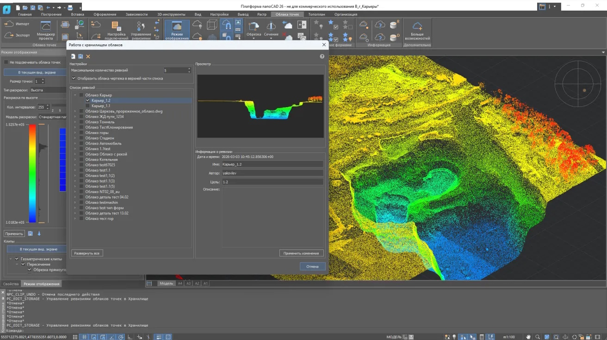Open the Главная ribbon tab

pyautogui.click(x=25, y=14)
